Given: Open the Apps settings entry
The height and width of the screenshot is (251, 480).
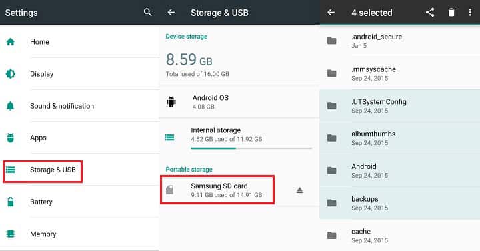Looking at the screenshot, I should 79,138.
